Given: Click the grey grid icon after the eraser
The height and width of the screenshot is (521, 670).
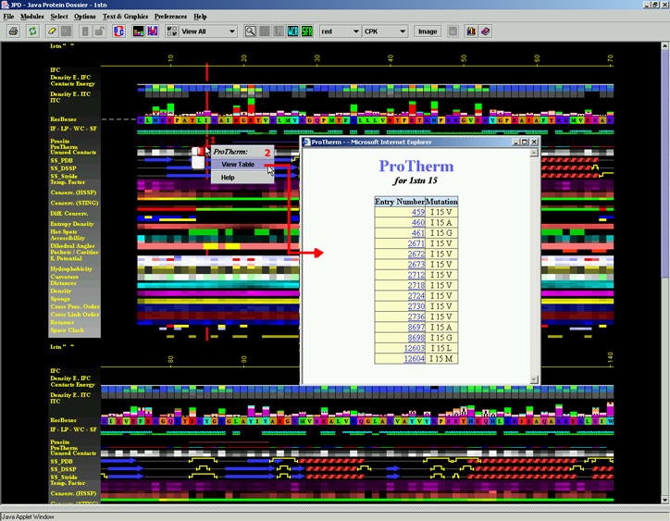Looking at the screenshot, I should pos(67,31).
